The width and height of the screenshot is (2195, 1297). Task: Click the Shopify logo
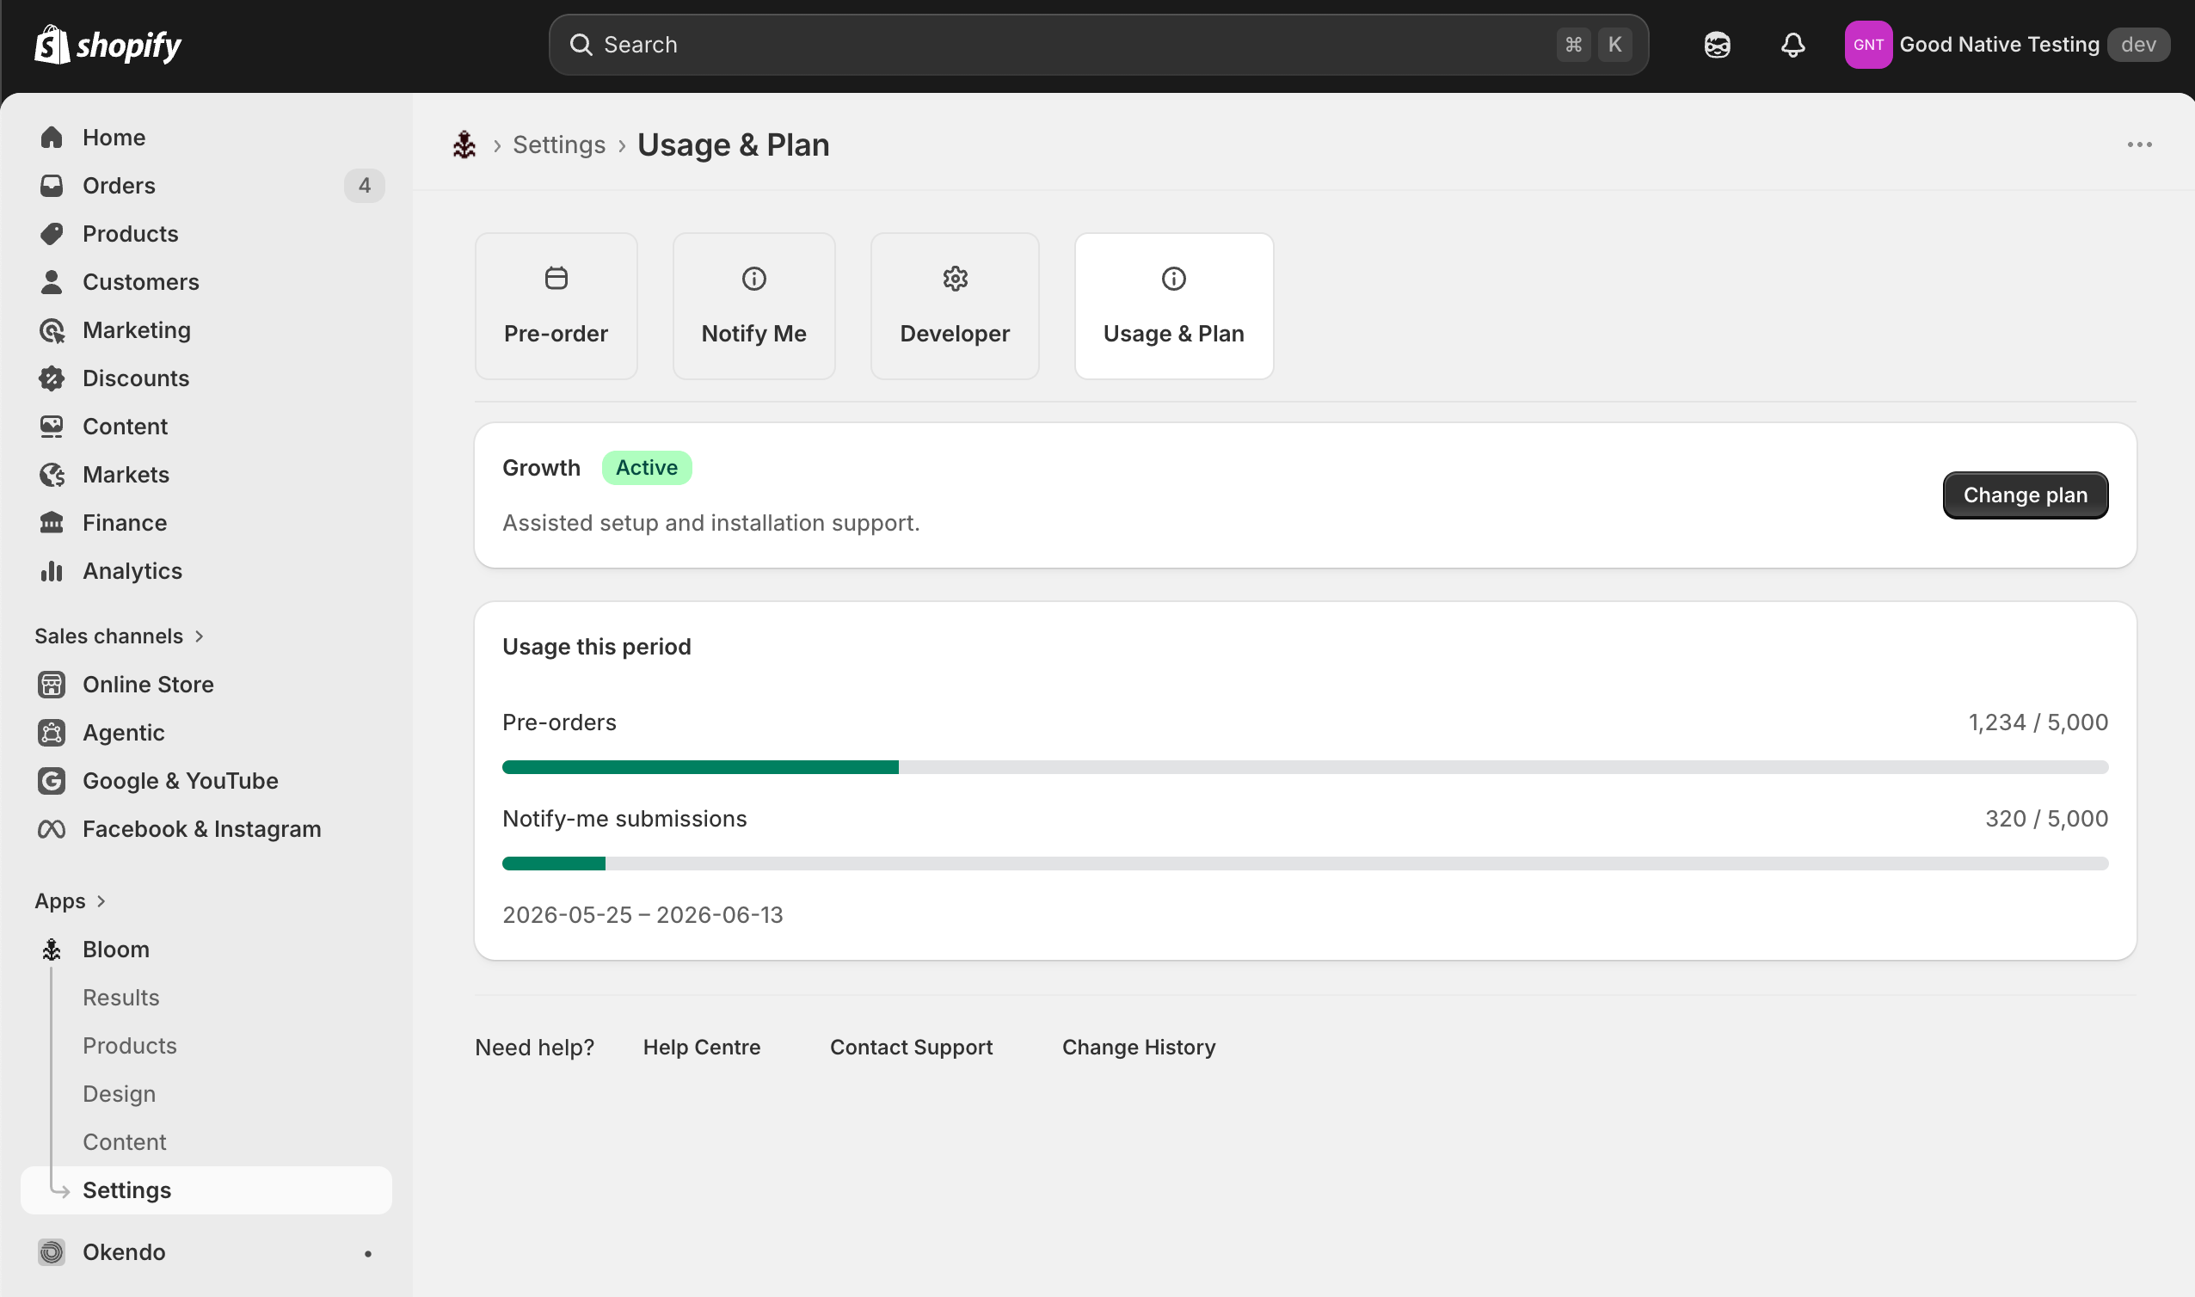(108, 45)
